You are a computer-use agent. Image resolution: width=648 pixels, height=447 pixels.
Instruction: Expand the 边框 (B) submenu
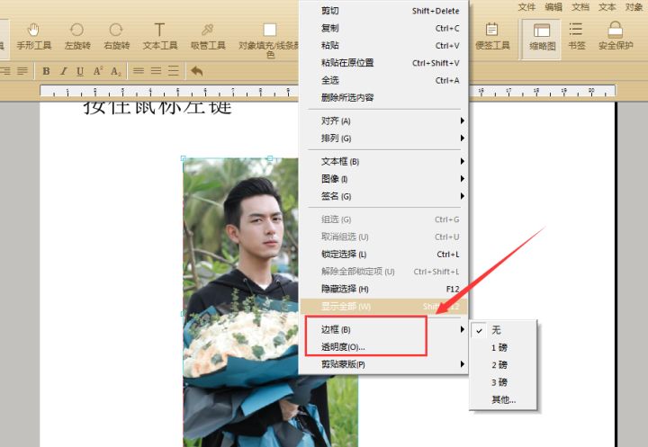pos(384,329)
